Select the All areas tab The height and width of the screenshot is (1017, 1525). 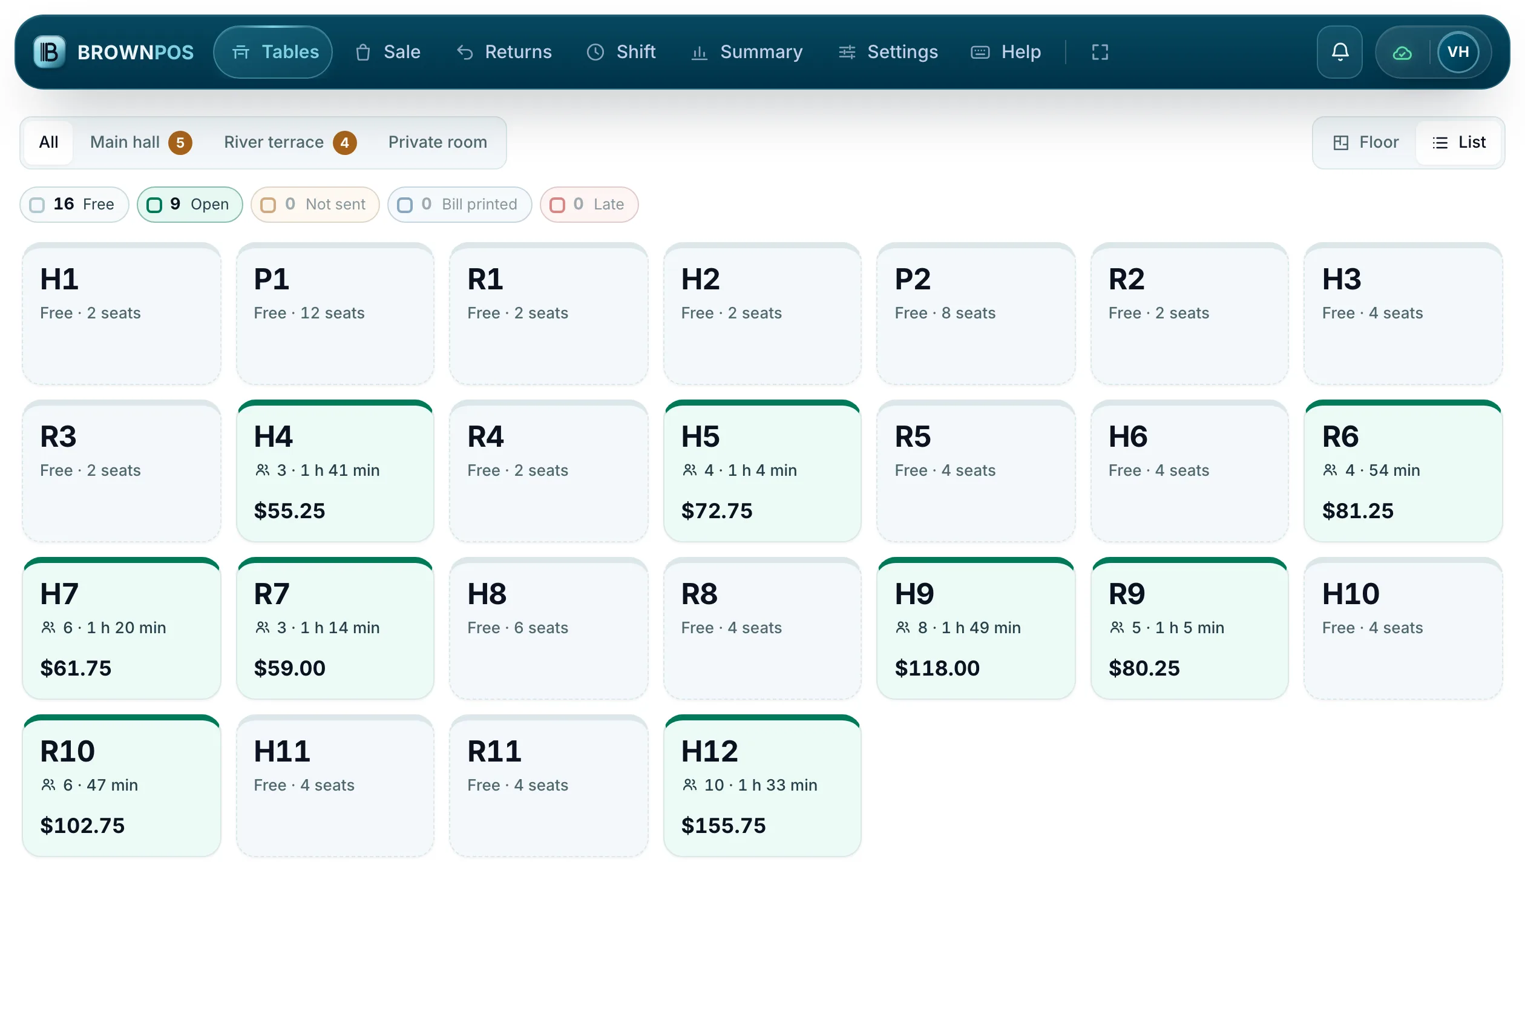click(48, 142)
